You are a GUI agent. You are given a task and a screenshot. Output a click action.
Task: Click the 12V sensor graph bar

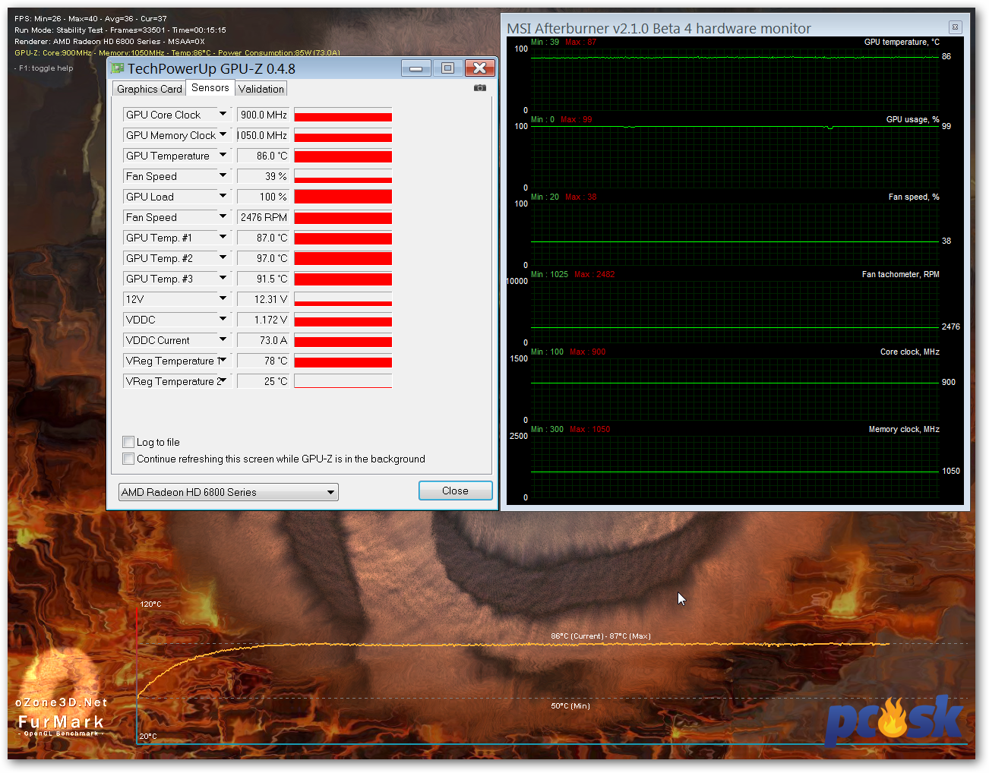click(343, 299)
